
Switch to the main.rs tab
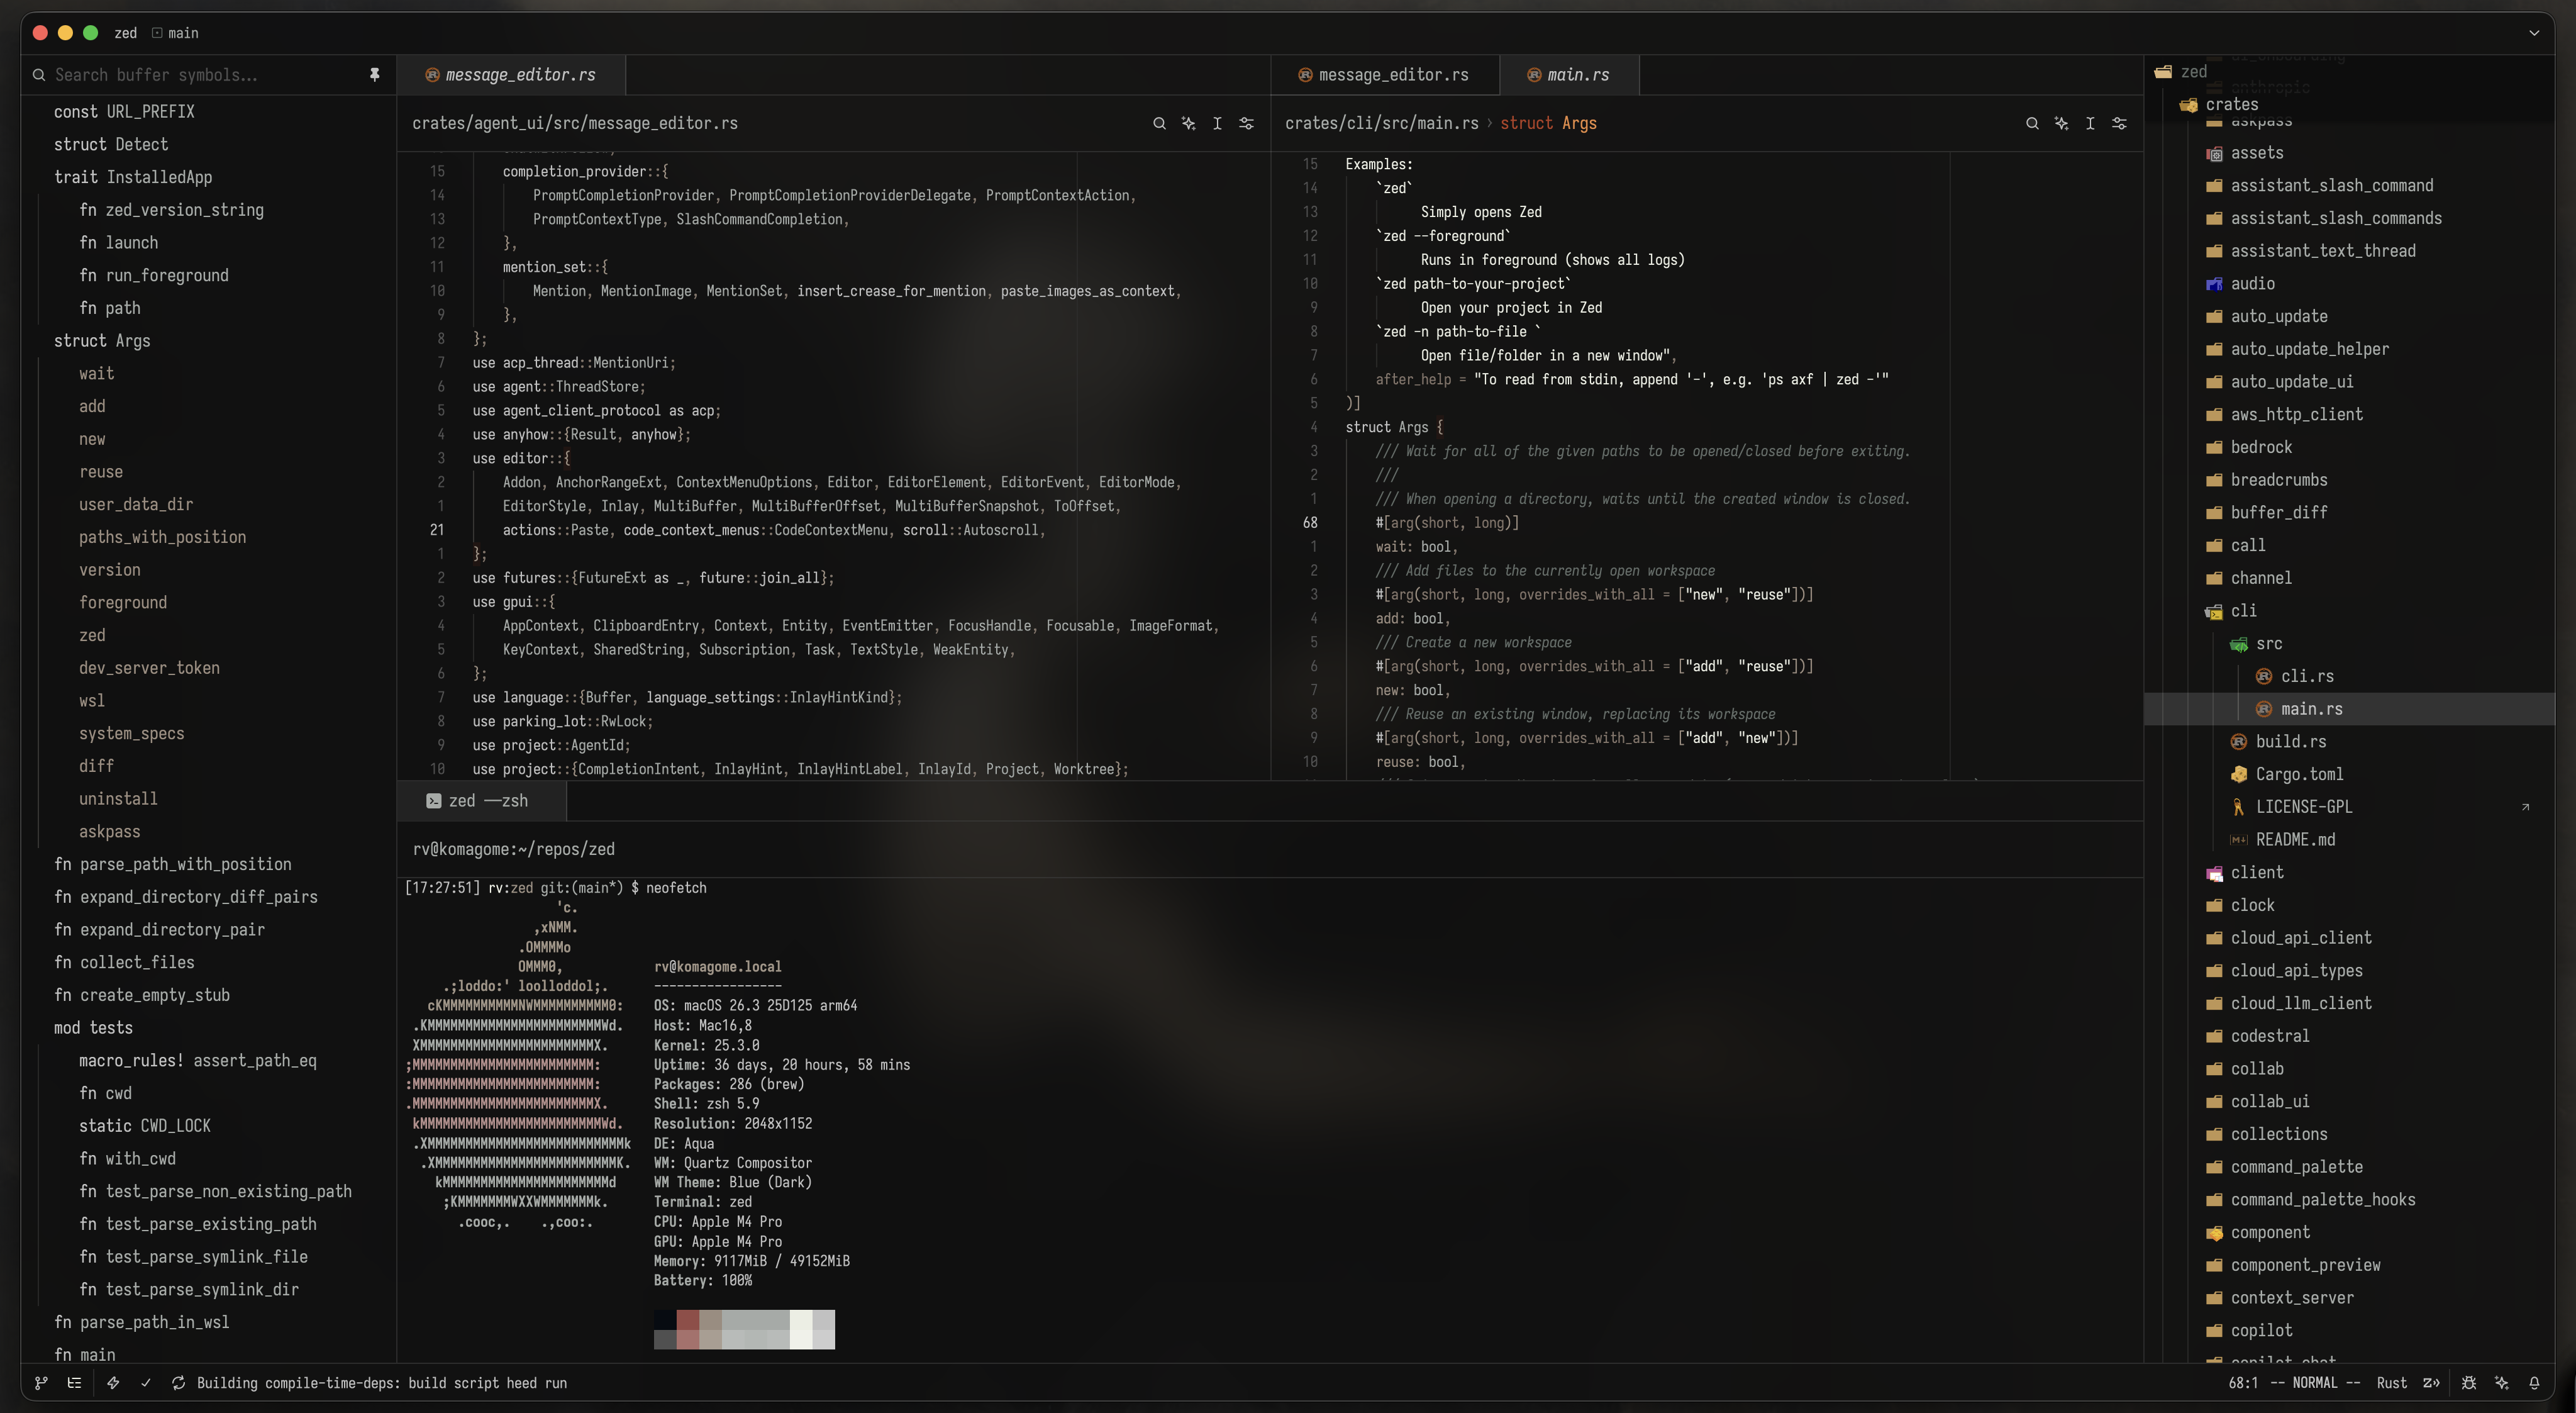[1568, 75]
